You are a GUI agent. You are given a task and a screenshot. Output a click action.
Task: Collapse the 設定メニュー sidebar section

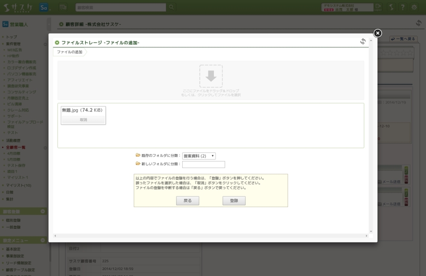(43, 240)
